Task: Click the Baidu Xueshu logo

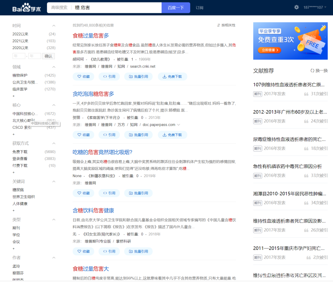Action: click(27, 8)
